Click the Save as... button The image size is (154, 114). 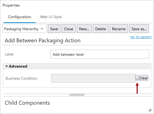tap(139, 29)
